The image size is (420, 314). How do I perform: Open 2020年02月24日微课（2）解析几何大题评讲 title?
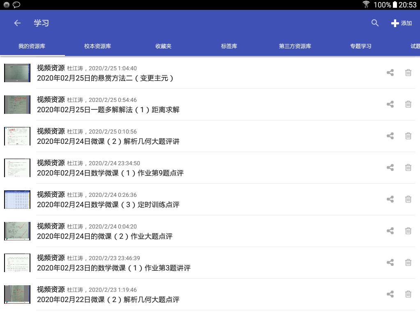108,141
